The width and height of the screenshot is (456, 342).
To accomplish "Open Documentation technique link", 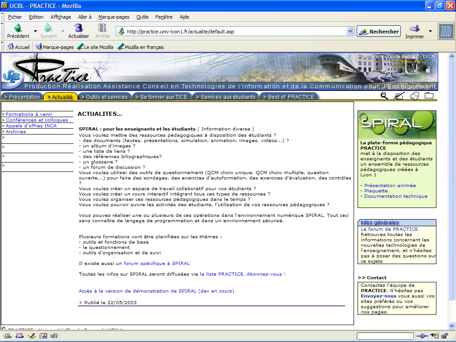I will (396, 196).
